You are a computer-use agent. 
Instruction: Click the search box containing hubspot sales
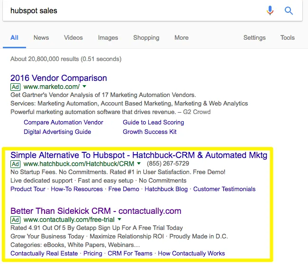(x=133, y=10)
